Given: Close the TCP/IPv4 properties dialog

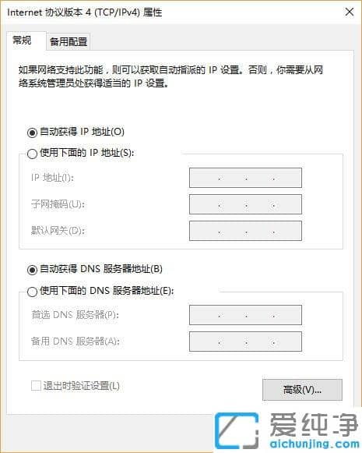Looking at the screenshot, I should (350, 12).
